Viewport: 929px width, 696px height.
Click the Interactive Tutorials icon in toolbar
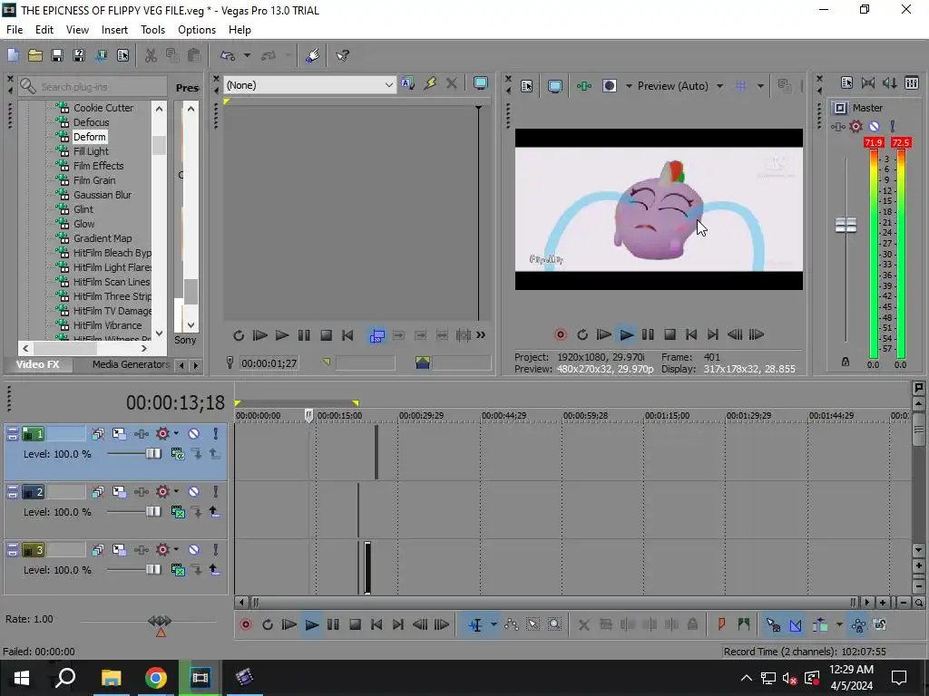313,55
